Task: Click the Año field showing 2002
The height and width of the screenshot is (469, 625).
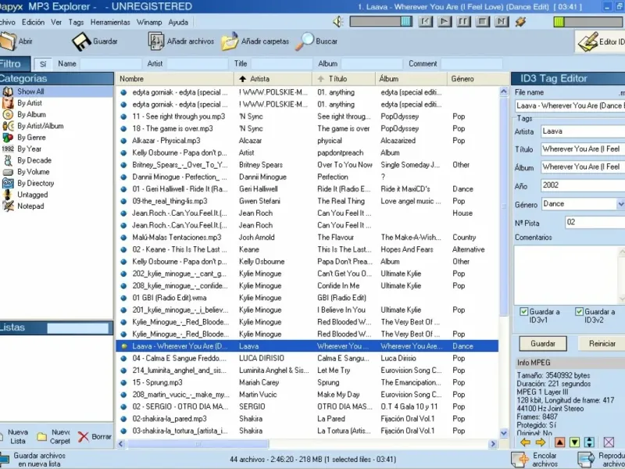Action: point(583,185)
